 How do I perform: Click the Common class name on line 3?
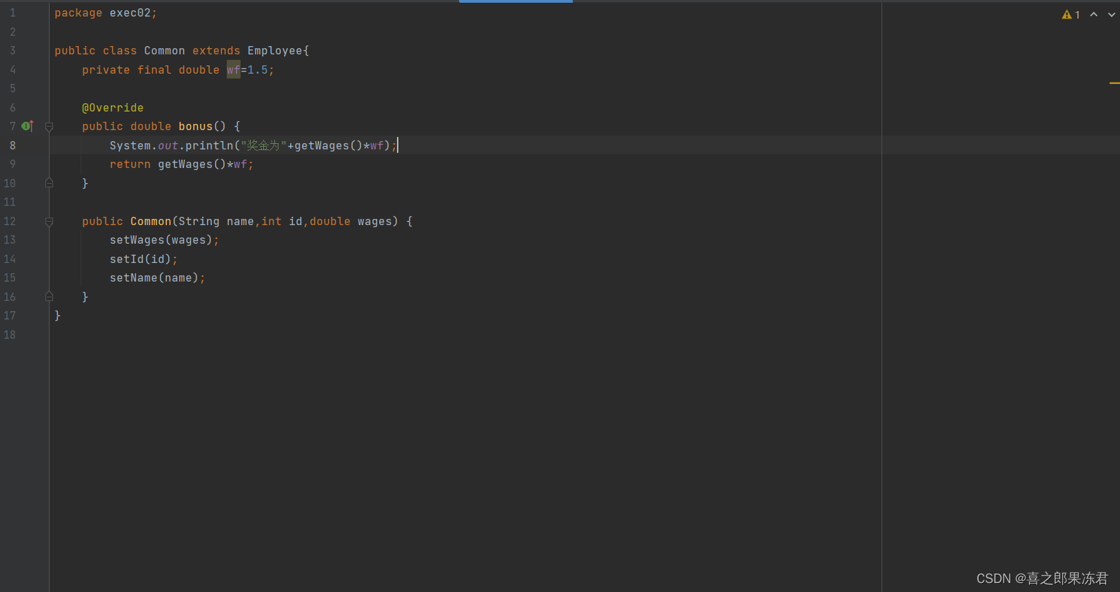(x=165, y=51)
